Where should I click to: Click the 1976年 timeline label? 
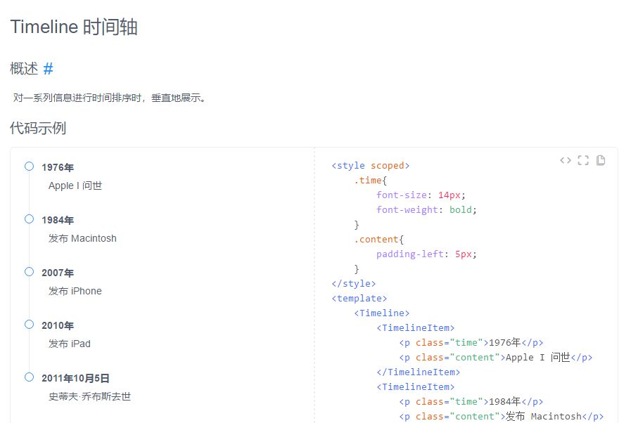pos(58,167)
